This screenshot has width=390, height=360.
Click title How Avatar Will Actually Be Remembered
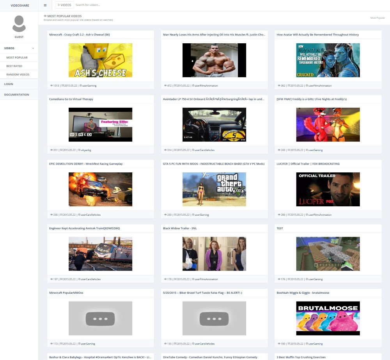click(x=317, y=35)
